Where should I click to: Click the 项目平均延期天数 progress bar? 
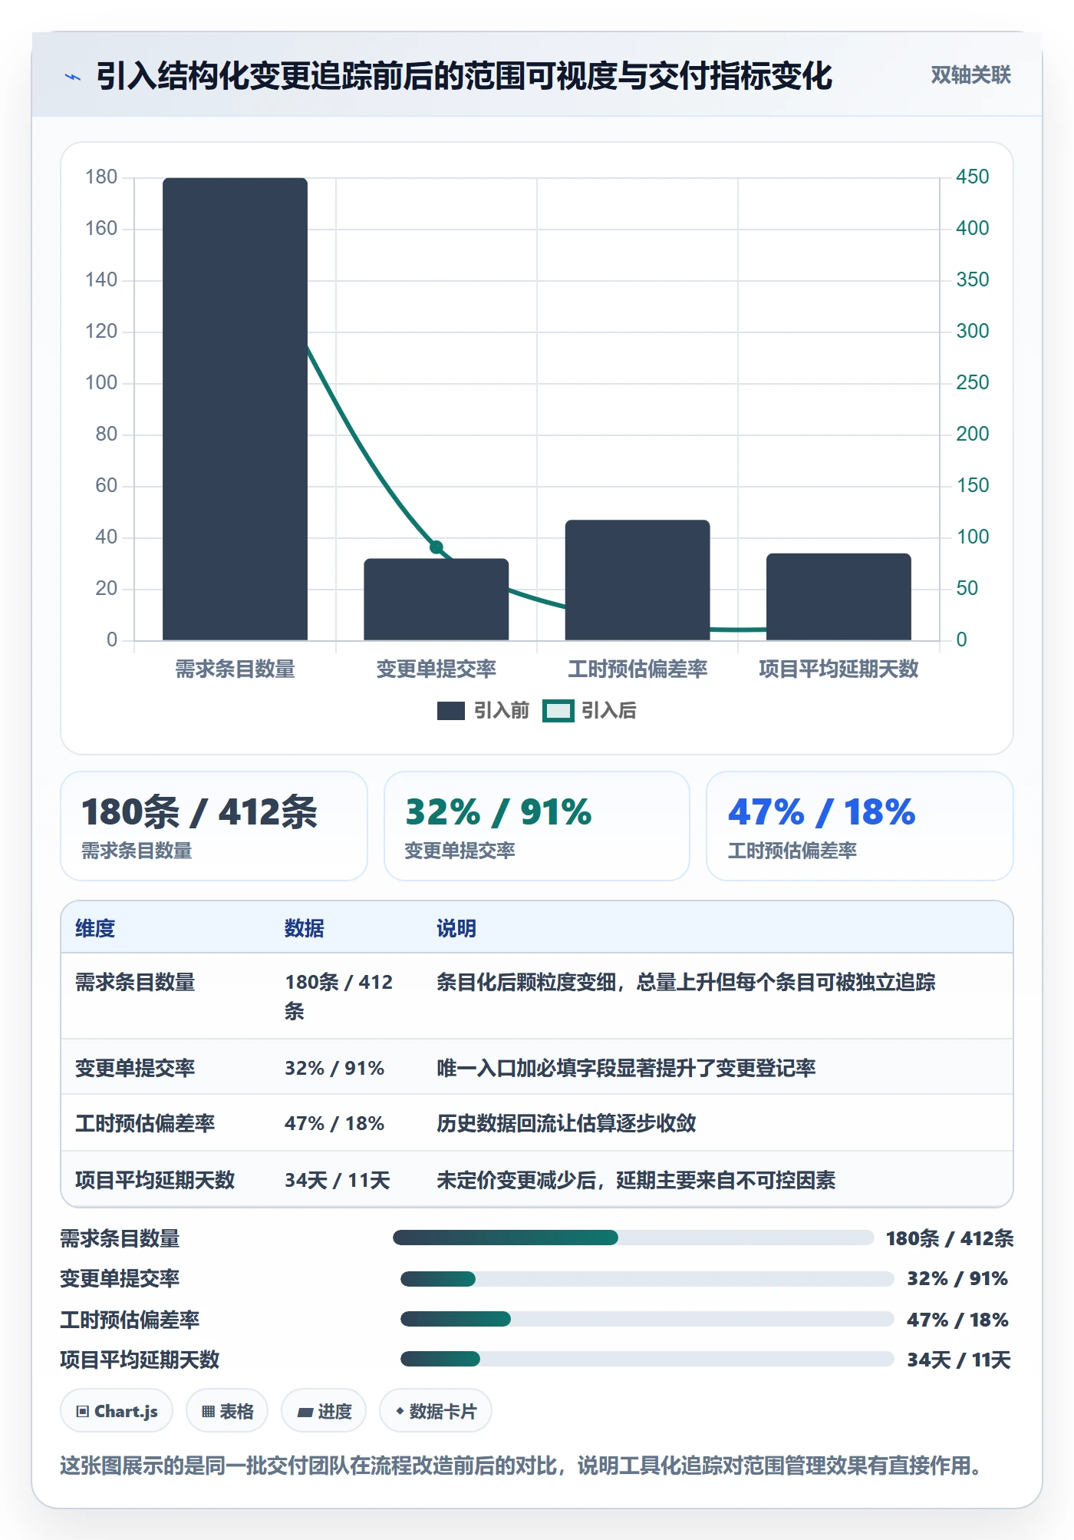tap(647, 1359)
